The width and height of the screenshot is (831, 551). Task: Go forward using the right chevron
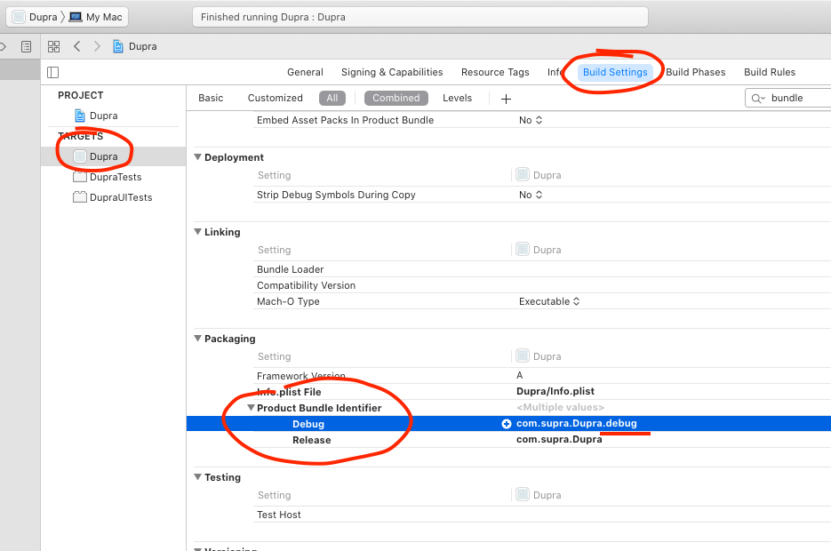[97, 46]
